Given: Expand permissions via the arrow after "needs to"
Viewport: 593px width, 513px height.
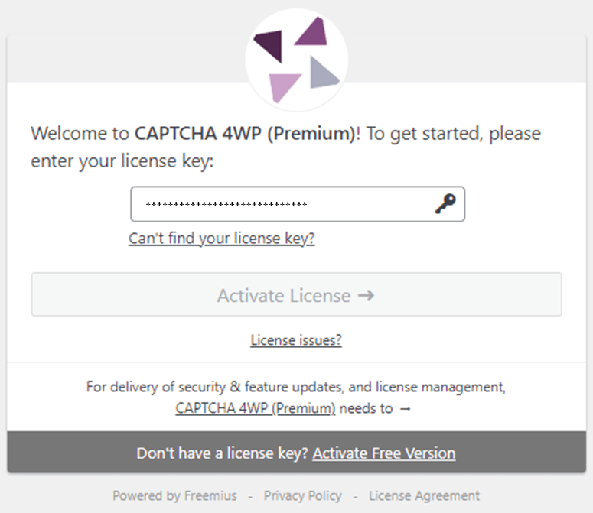Looking at the screenshot, I should (x=406, y=409).
